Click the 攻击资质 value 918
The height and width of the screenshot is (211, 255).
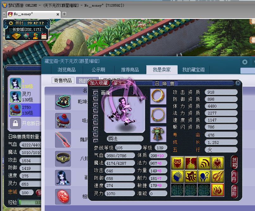221,92
